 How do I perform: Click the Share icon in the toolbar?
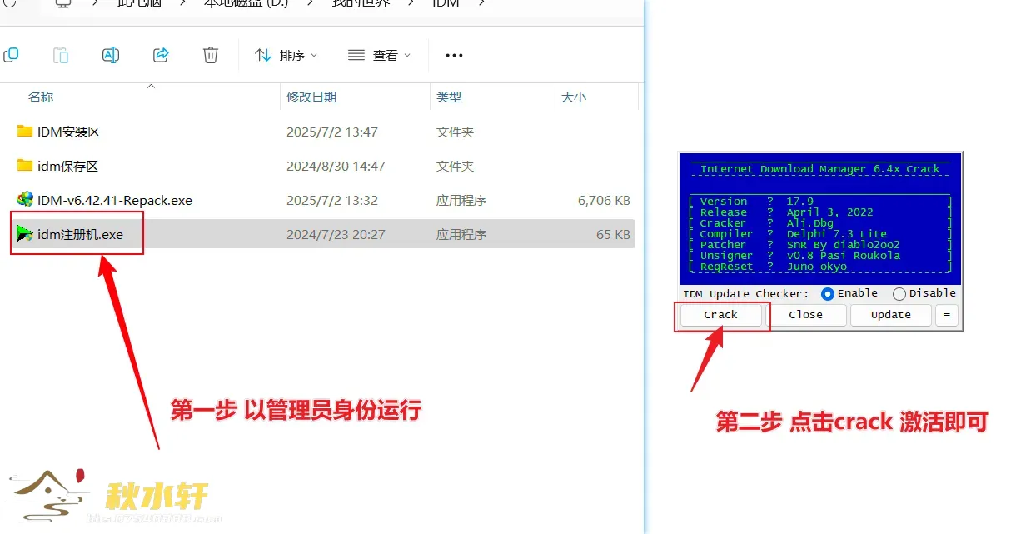161,55
